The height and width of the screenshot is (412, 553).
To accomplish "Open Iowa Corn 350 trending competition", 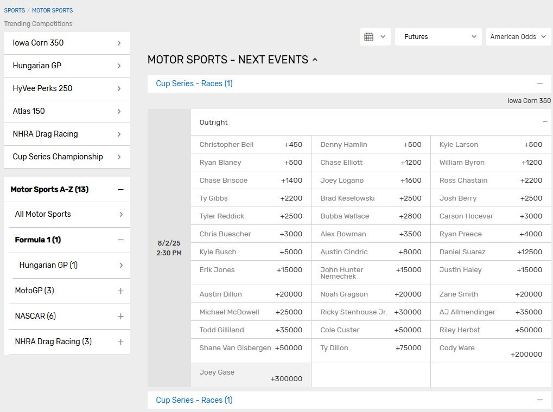I will point(67,43).
